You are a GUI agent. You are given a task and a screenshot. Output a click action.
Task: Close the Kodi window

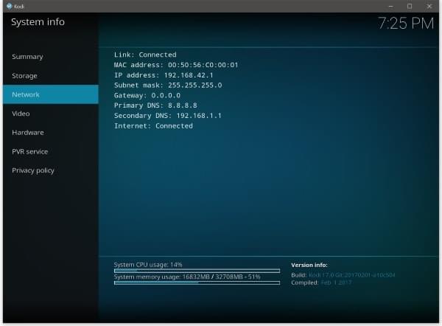[429, 5]
